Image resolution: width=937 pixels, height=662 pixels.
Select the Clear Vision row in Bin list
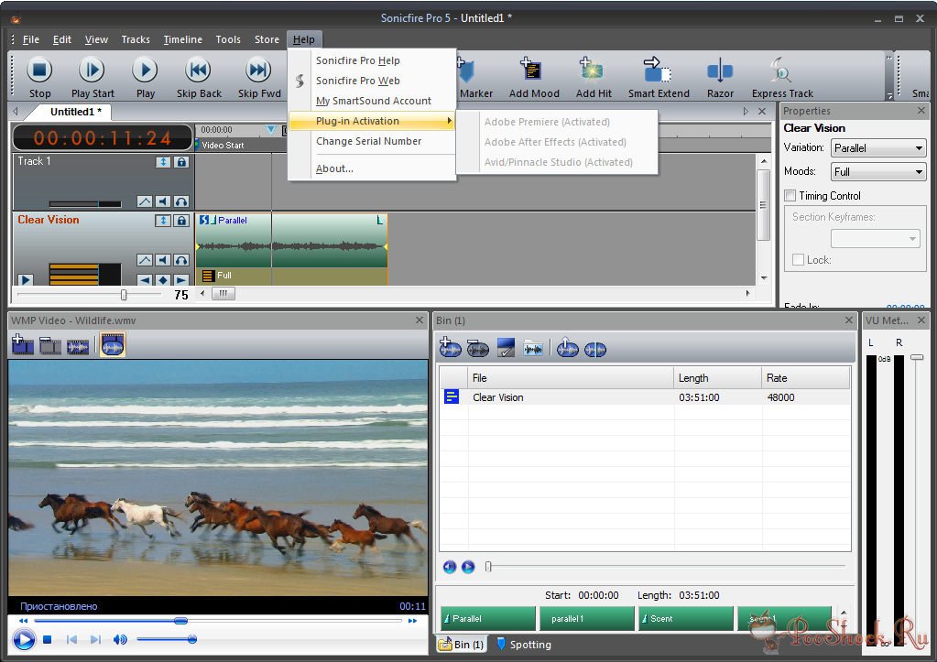click(x=645, y=397)
